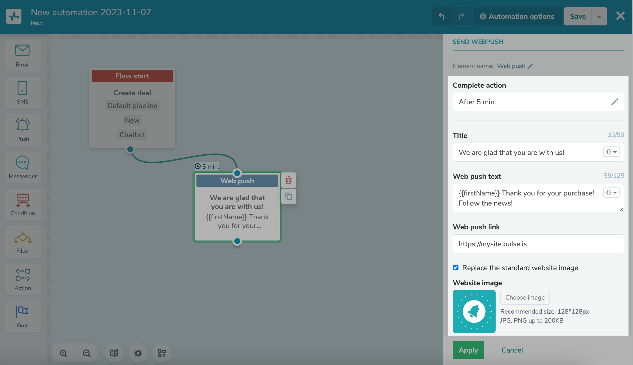Click the Cancel link
Screen dimensions: 633x365
pyautogui.click(x=512, y=350)
